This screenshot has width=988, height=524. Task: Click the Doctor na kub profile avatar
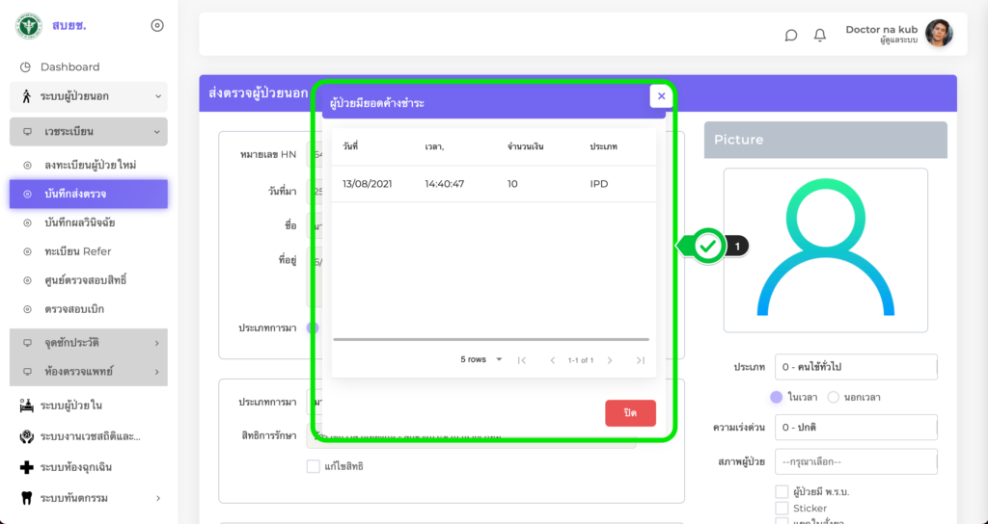point(939,34)
